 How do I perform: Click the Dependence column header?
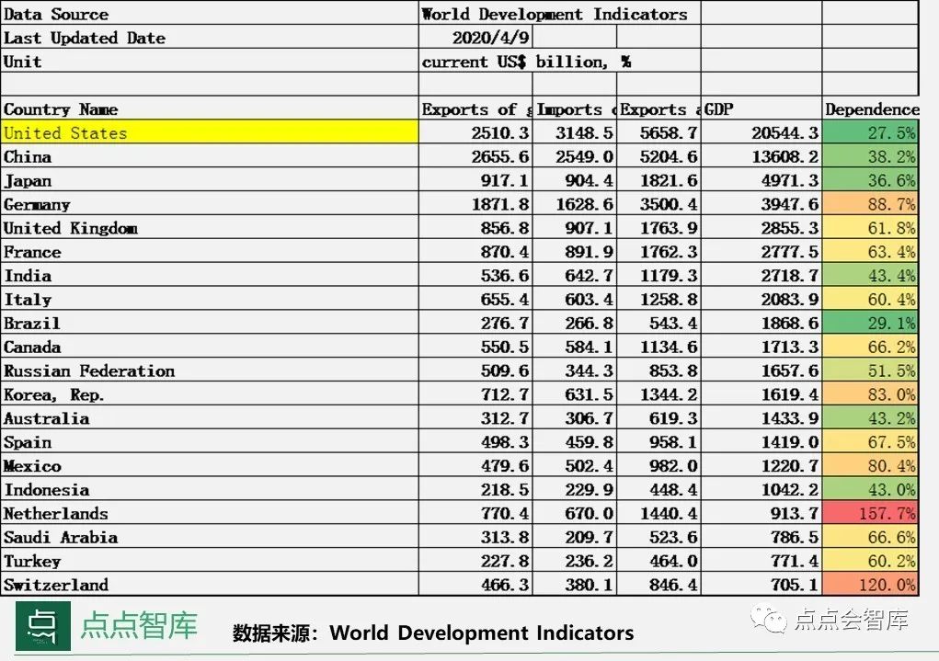pos(871,109)
